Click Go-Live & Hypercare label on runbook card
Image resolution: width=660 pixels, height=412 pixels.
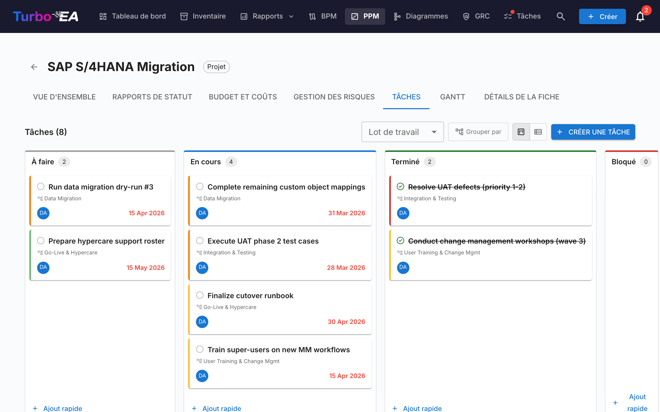coord(230,307)
